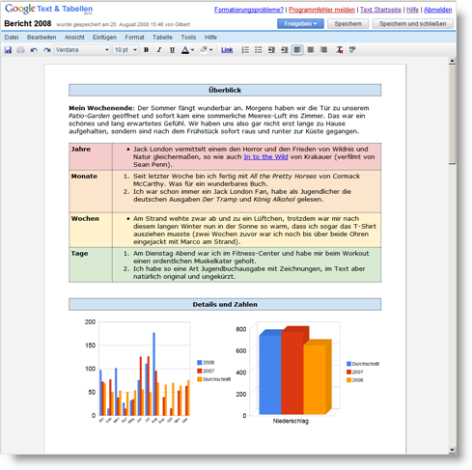The image size is (472, 470).
Task: Go to Text Startseite link
Action: 380,10
